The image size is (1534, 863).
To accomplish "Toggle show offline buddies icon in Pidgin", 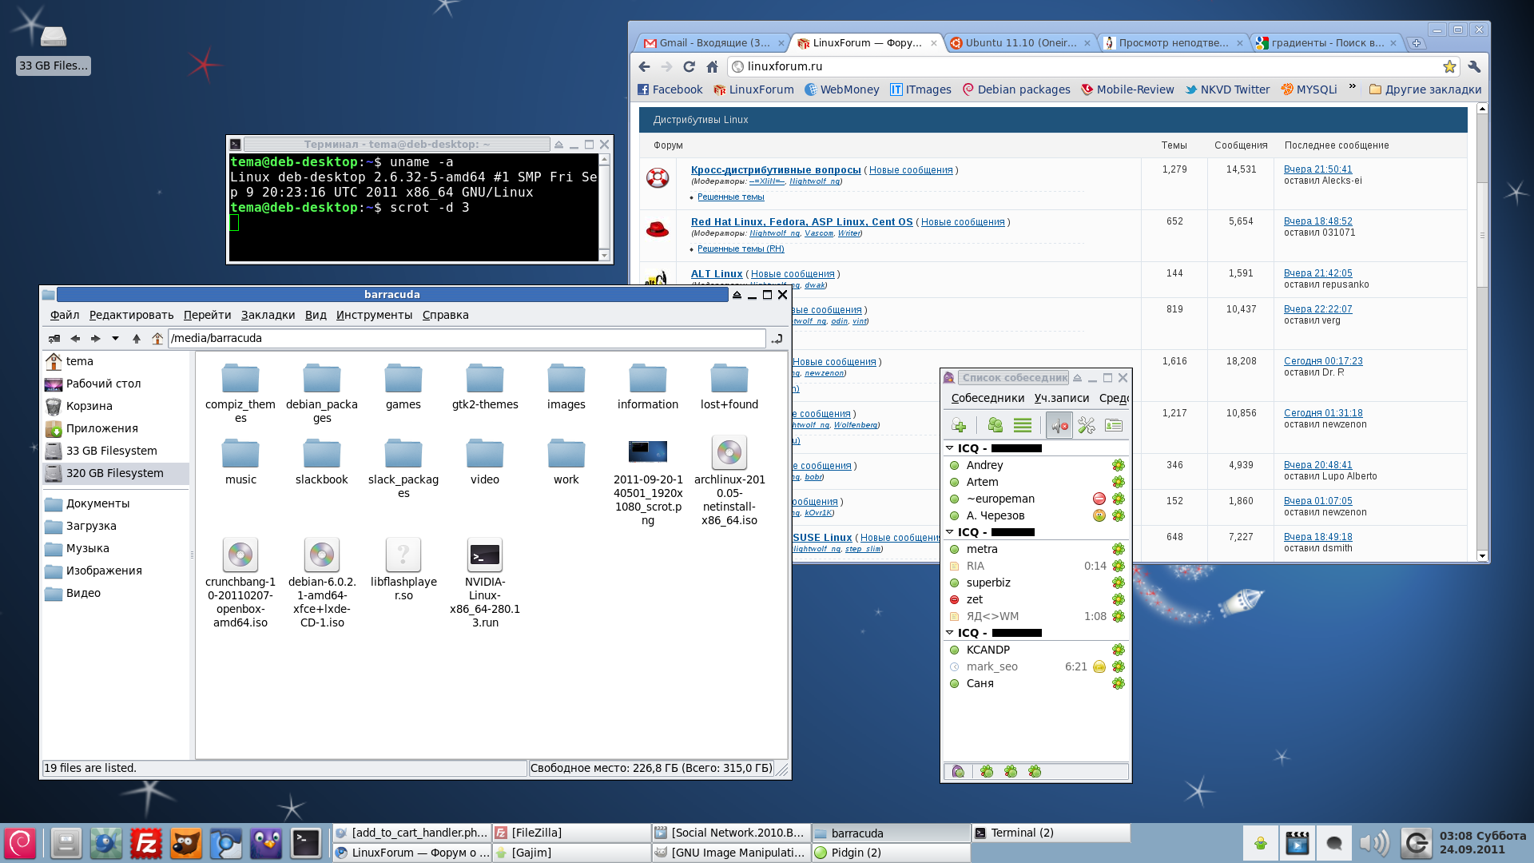I will [x=995, y=426].
